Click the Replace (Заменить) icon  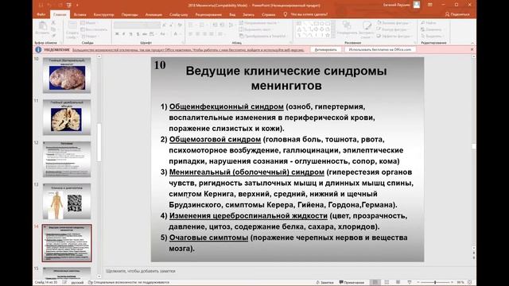click(423, 29)
